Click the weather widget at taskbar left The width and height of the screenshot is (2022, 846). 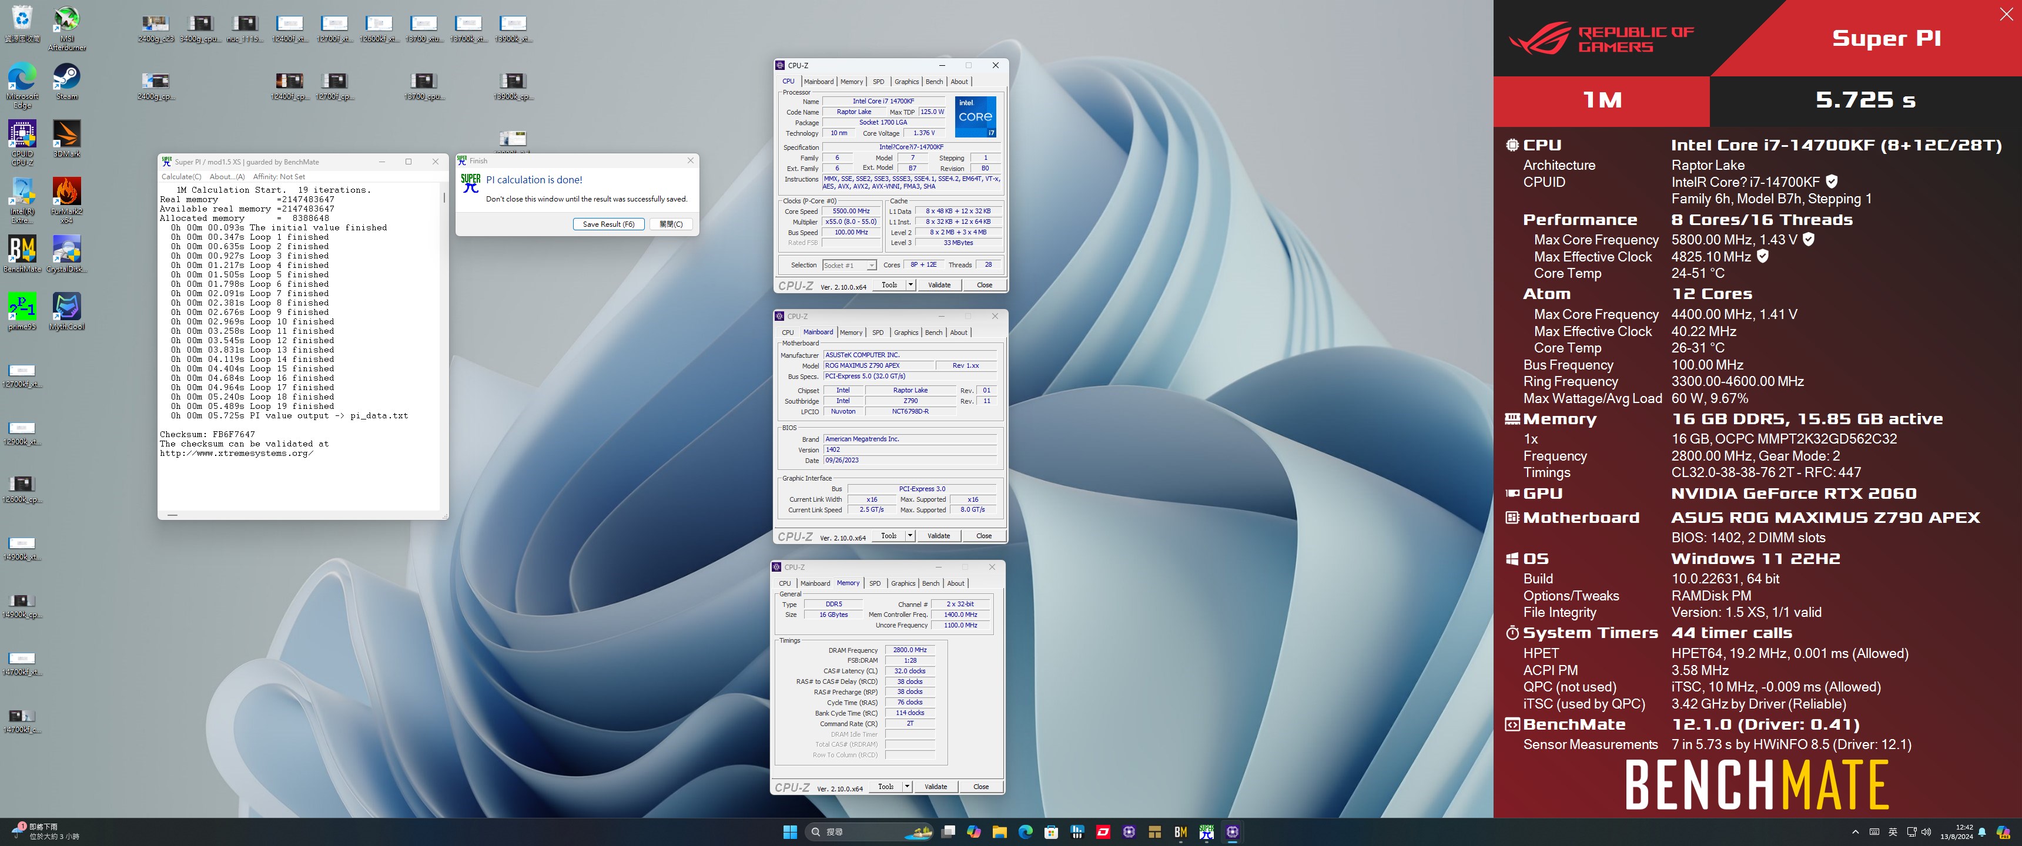(45, 832)
